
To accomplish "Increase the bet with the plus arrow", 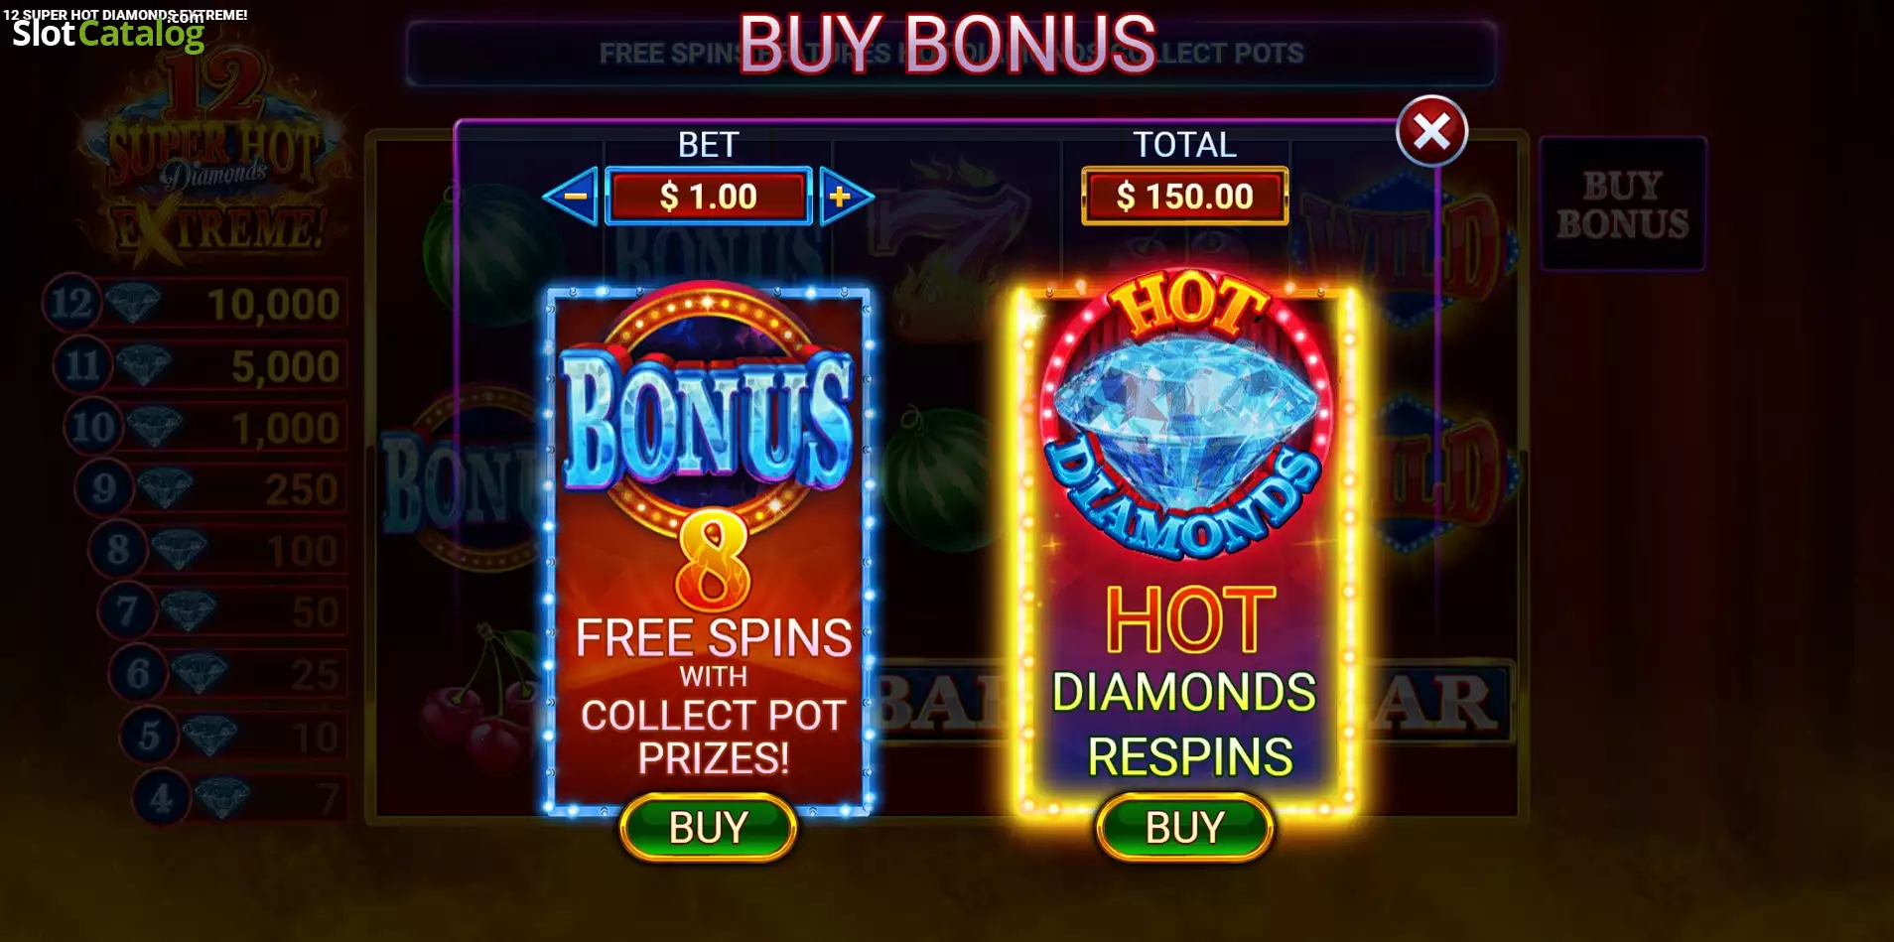I will click(845, 197).
